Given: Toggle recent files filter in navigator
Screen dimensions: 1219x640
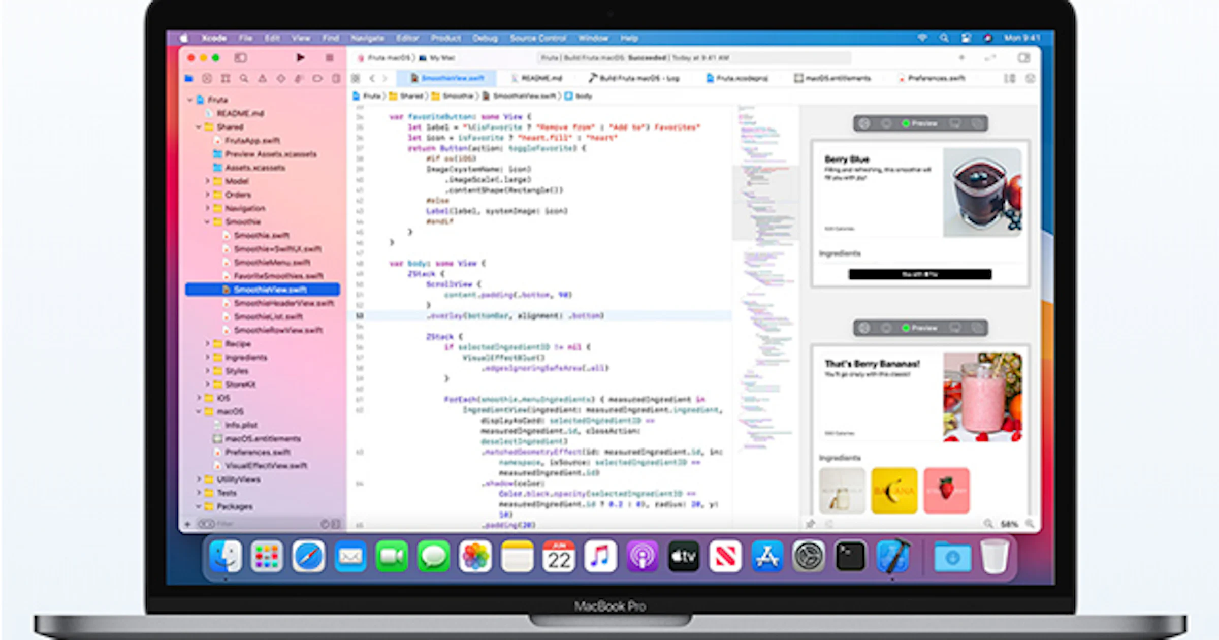Looking at the screenshot, I should [325, 524].
